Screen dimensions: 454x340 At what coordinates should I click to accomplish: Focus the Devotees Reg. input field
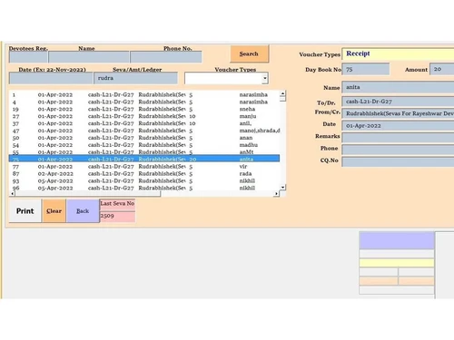(x=28, y=57)
